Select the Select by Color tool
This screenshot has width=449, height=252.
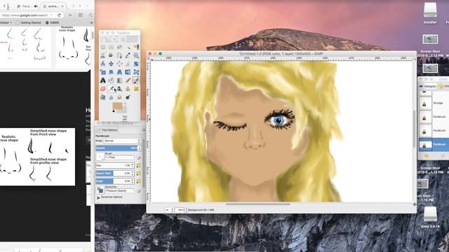[x=136, y=47]
